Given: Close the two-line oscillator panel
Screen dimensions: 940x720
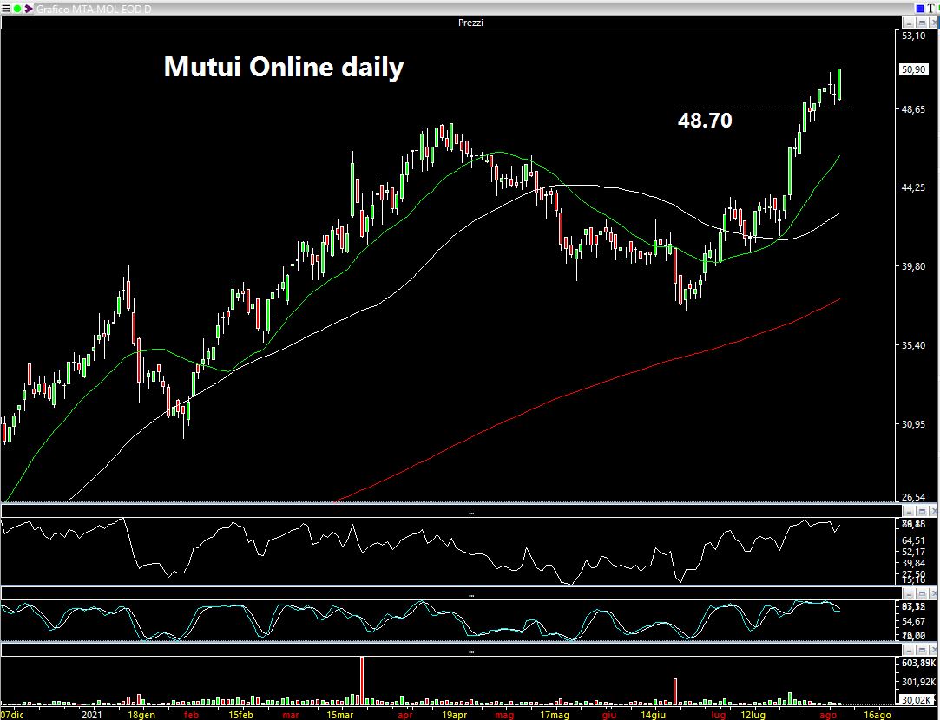Looking at the screenshot, I should (x=933, y=593).
